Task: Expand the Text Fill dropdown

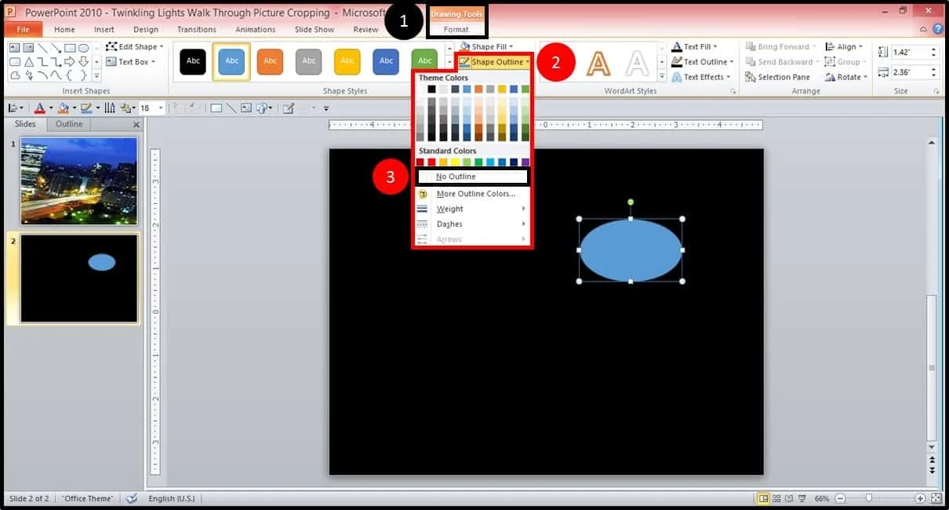Action: point(694,47)
